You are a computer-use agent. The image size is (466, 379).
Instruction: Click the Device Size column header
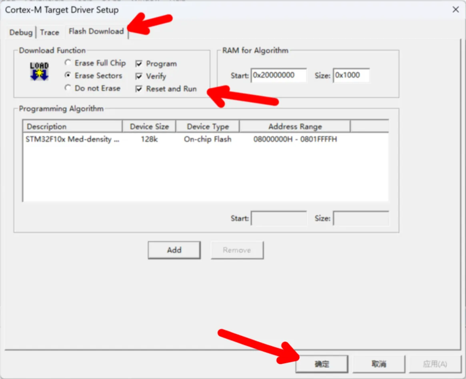point(149,126)
